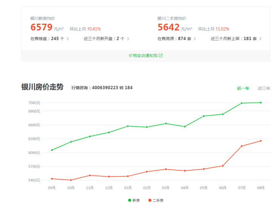Open the 近三个月新开盘：2 个 link
This screenshot has width=279, height=209.
(106, 39)
